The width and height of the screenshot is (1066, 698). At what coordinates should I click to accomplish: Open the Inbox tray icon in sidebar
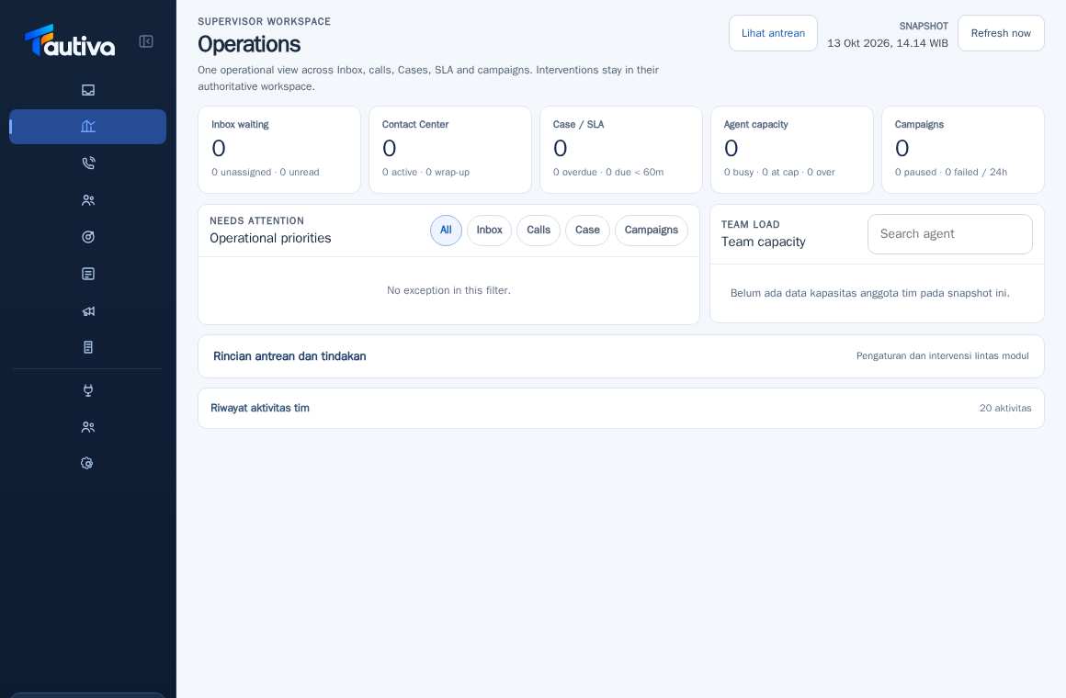(87, 90)
